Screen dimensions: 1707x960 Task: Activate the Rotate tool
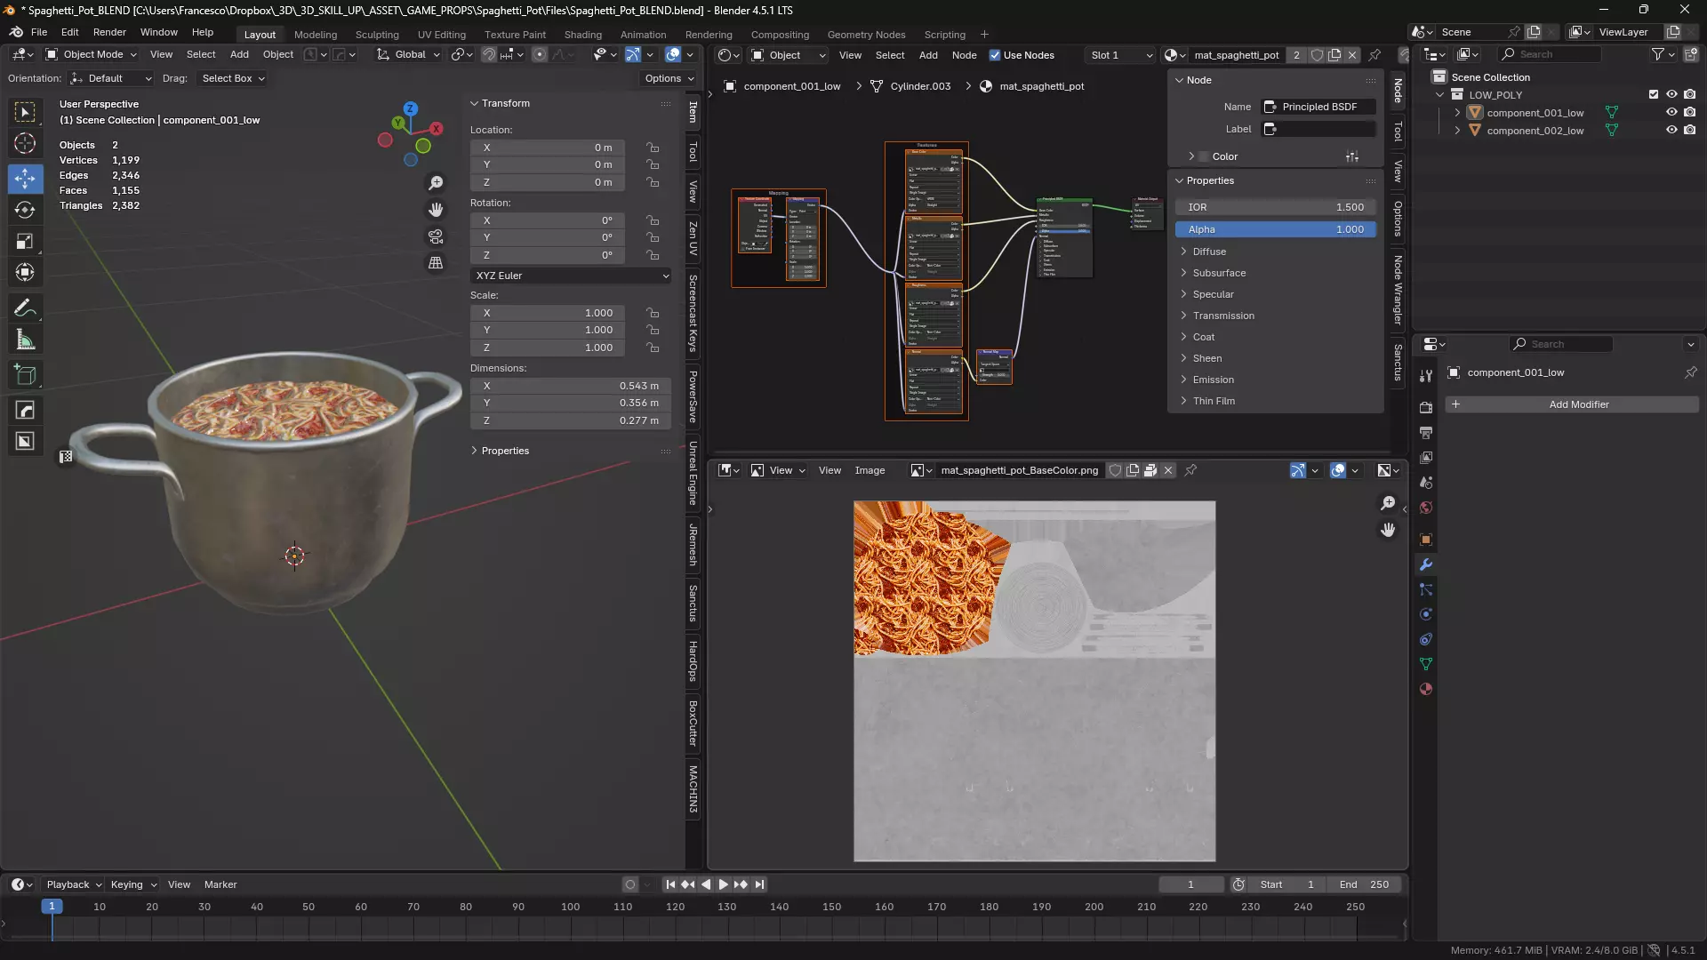tap(25, 210)
